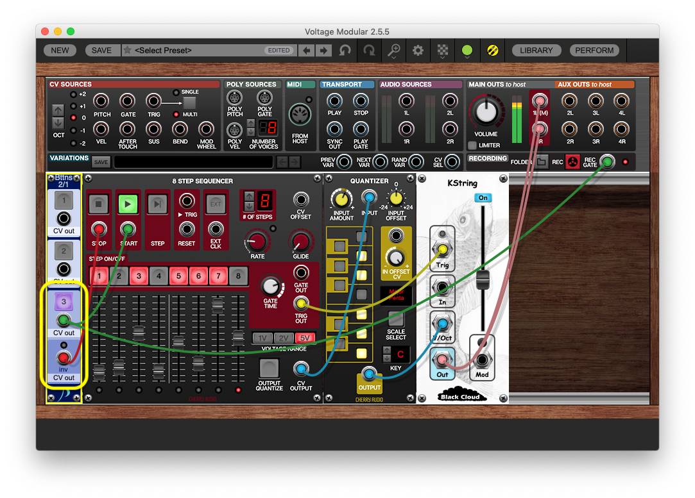
Task: Click the yellow striped icon in the toolbar
Action: click(492, 51)
